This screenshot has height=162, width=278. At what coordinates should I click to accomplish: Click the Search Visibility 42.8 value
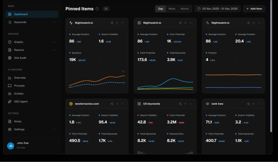(142, 122)
